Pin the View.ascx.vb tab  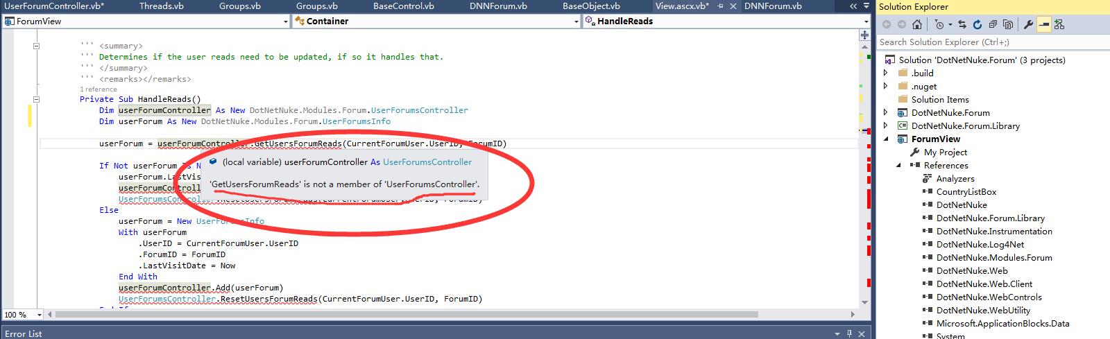tap(721, 6)
